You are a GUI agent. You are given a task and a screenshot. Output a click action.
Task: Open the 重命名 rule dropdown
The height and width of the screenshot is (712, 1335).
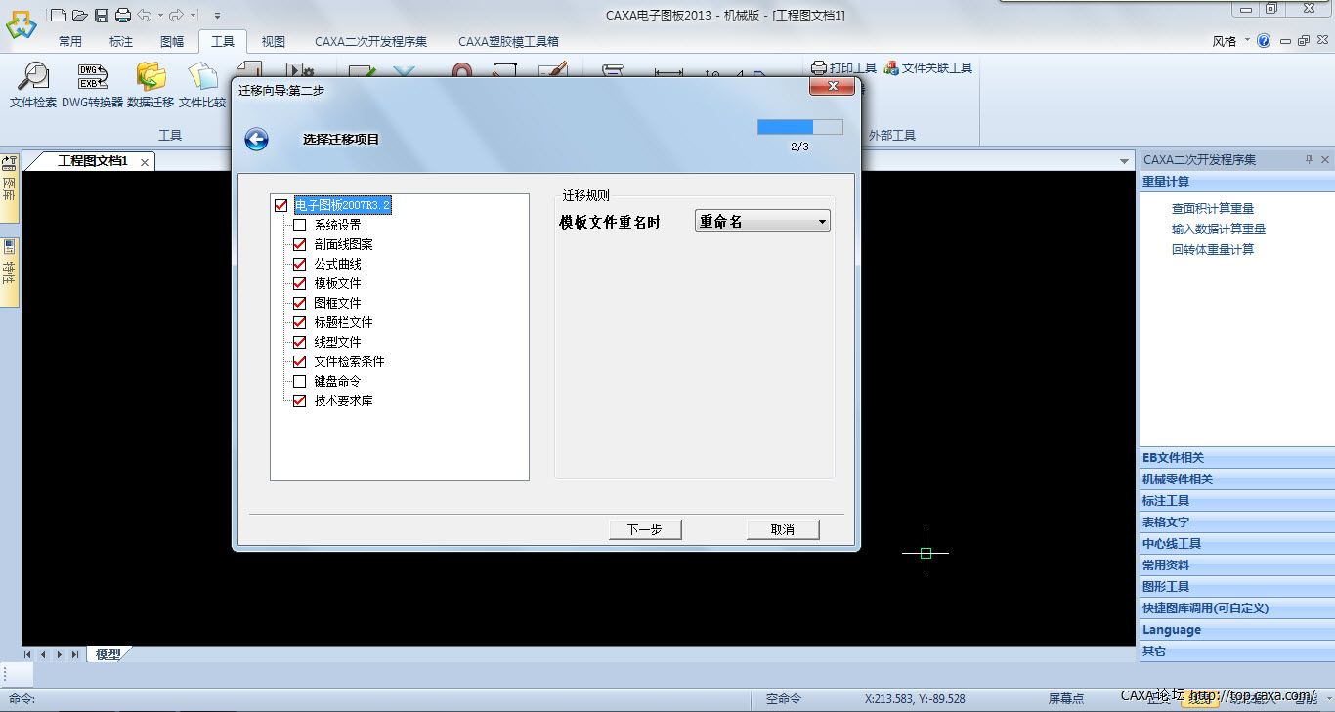click(x=762, y=222)
